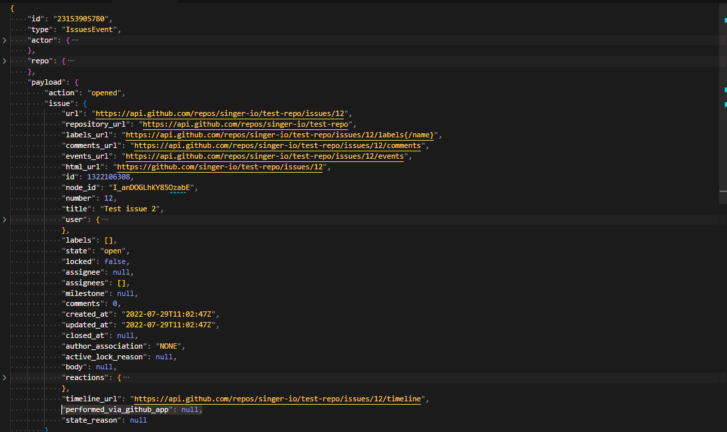Viewport: 727px width, 432px height.
Task: Click the "active_lock_reason" null value
Action: [x=164, y=357]
